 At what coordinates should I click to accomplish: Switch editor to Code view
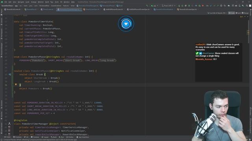(x=232, y=13)
